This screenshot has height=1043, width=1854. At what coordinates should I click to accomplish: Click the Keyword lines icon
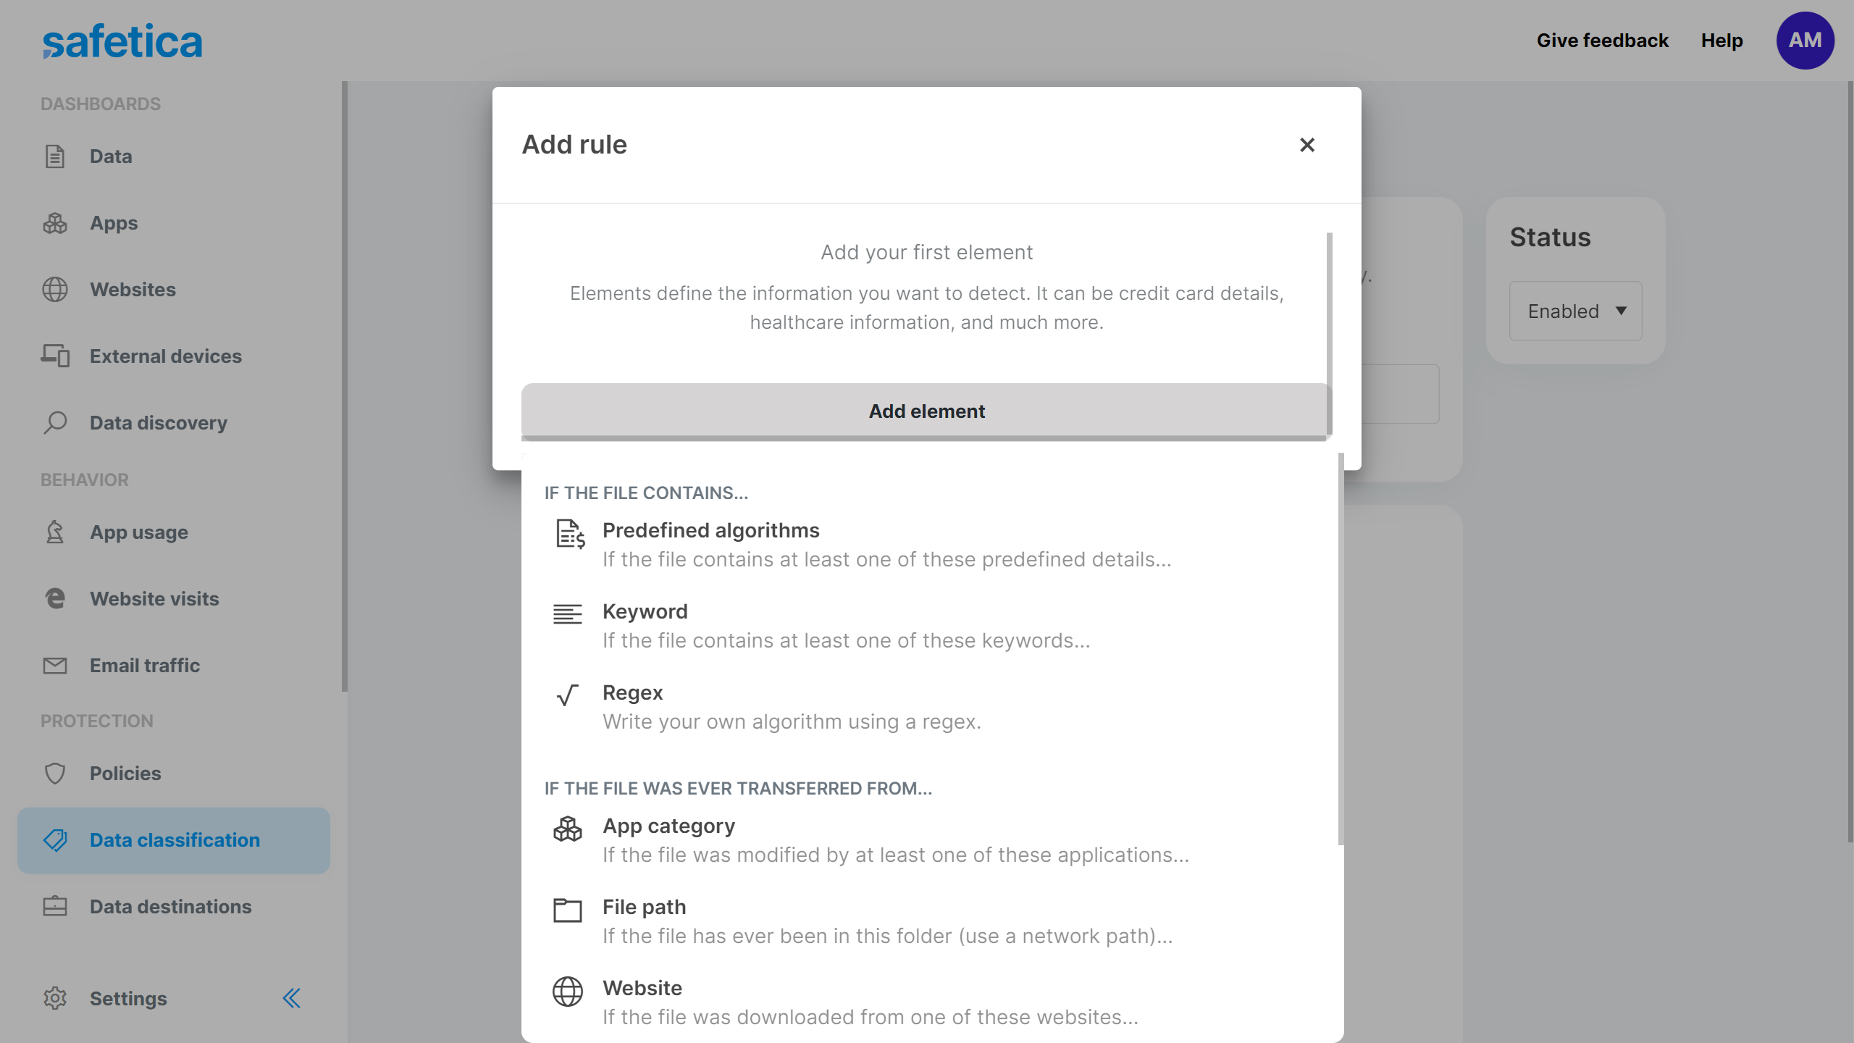point(567,614)
